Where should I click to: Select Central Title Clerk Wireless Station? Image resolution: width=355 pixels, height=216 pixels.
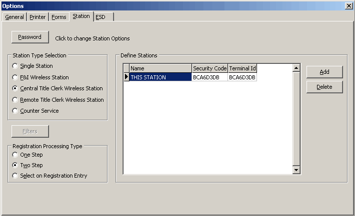(x=57, y=88)
